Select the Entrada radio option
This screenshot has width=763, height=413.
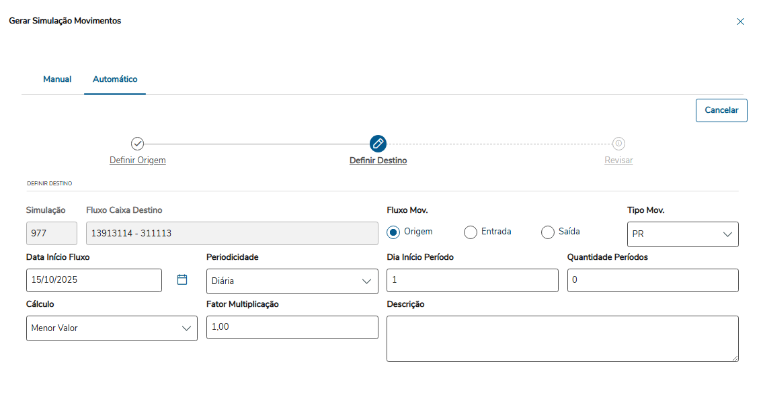coord(471,232)
